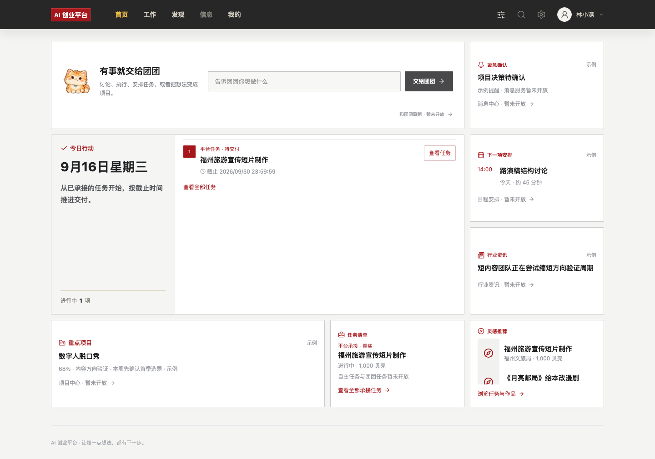
Task: Click the folder icon beside 重点项目
Action: click(x=62, y=343)
